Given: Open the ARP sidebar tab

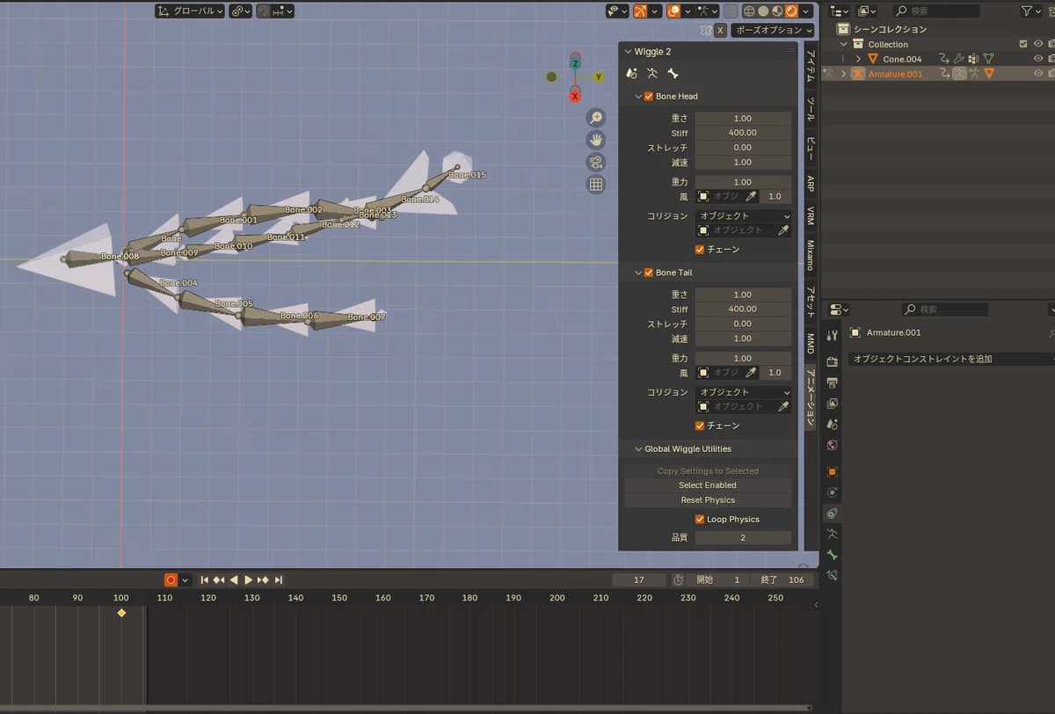Looking at the screenshot, I should [x=811, y=184].
